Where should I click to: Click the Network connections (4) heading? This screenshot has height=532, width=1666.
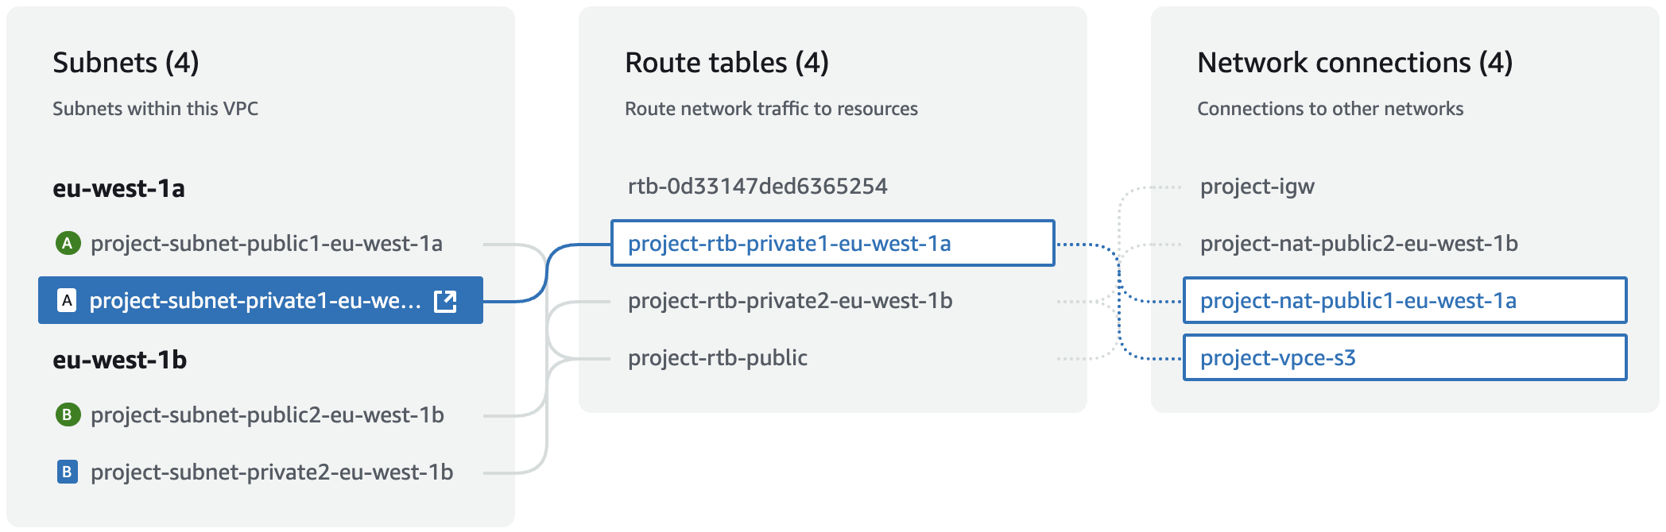click(x=1354, y=63)
